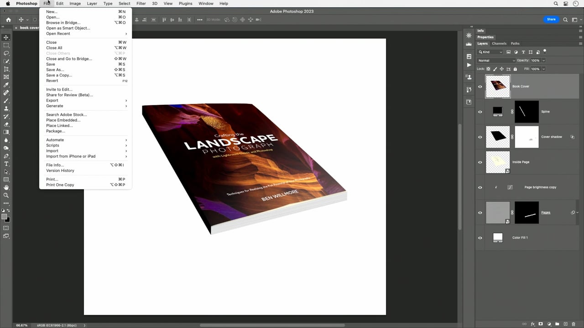Click the blue Share button
Image resolution: width=584 pixels, height=328 pixels.
[551, 20]
